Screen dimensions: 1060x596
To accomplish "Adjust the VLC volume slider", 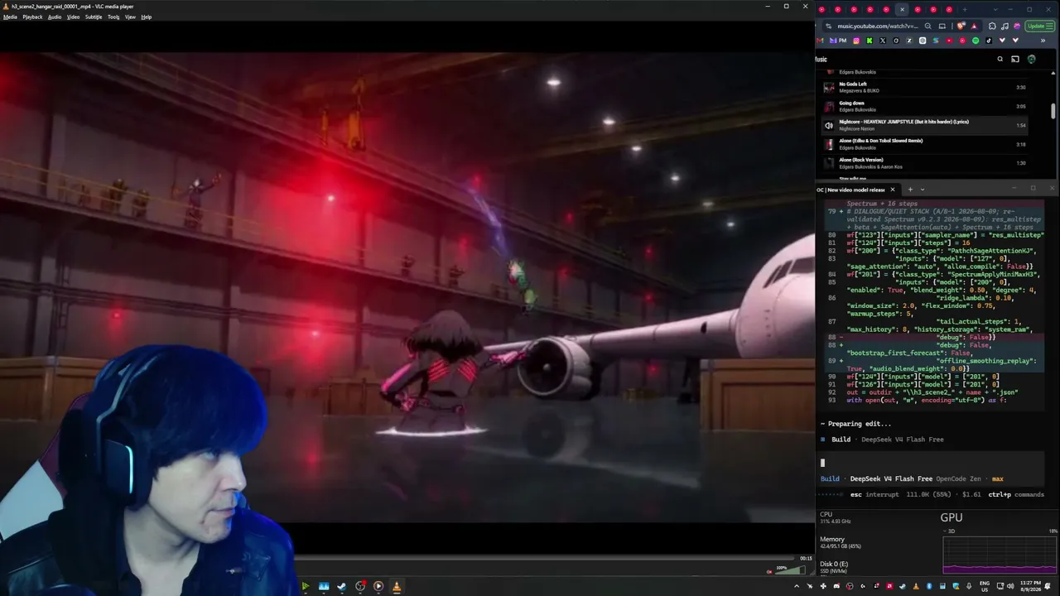I will [792, 570].
